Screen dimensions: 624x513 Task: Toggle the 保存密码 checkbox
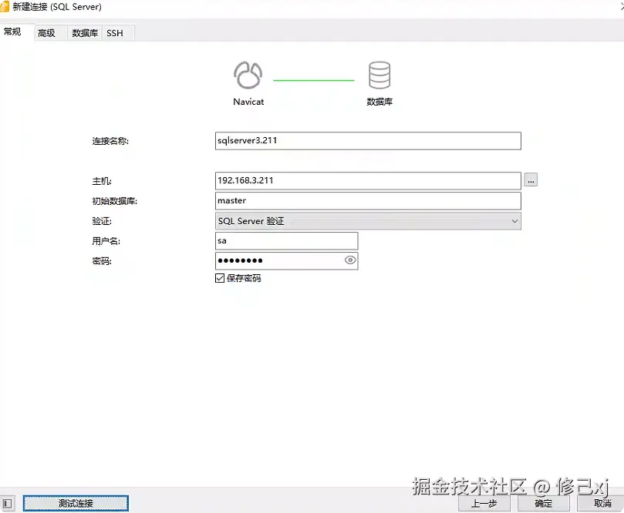coord(220,278)
